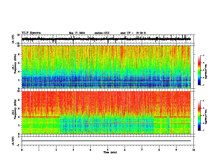Click the ch.2 color bar log(PSD) units label

(206, 117)
